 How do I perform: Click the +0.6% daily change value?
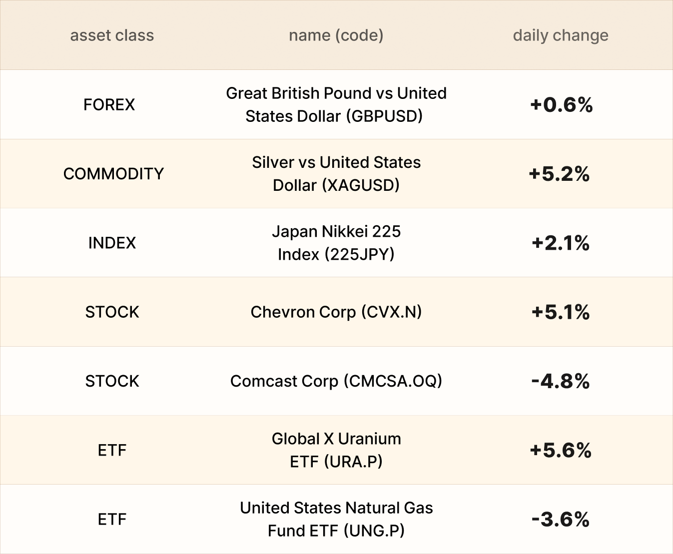tap(561, 104)
